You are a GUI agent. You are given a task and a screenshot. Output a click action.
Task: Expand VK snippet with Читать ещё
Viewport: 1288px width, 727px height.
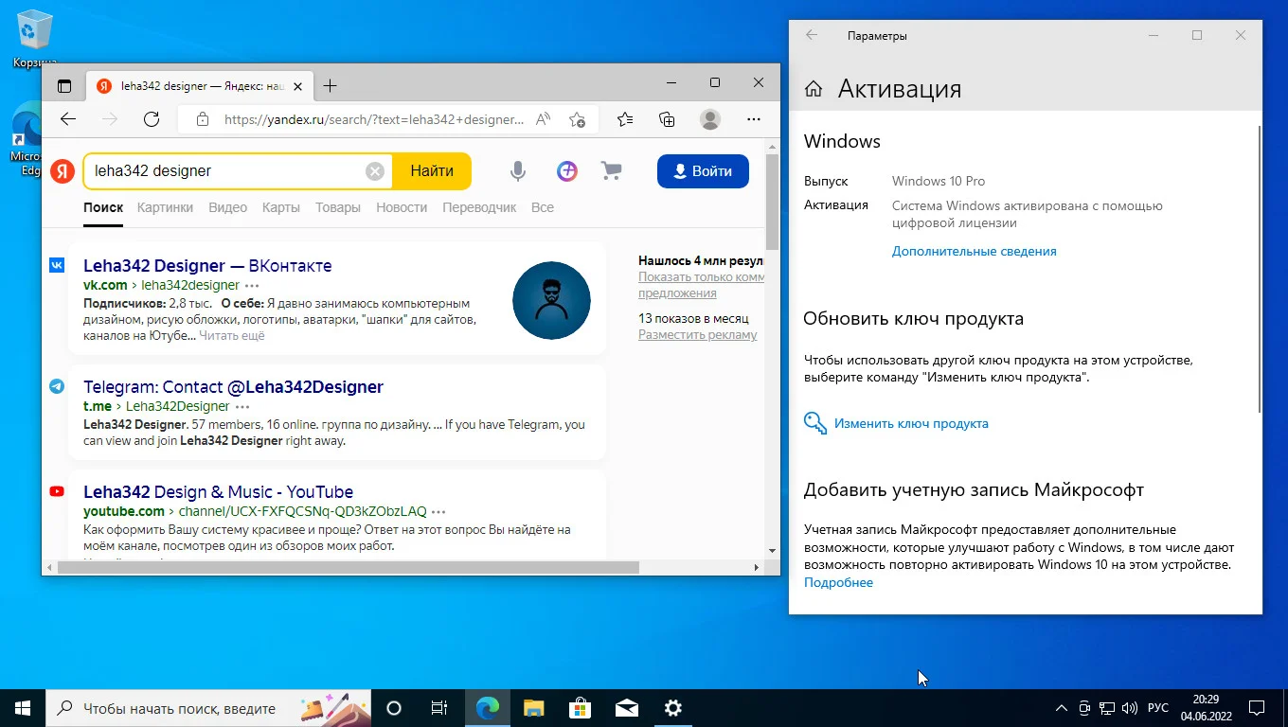[232, 336]
